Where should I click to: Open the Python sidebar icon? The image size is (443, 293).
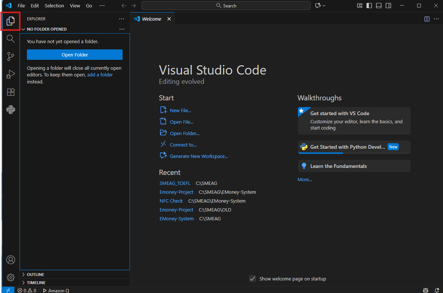pos(10,110)
